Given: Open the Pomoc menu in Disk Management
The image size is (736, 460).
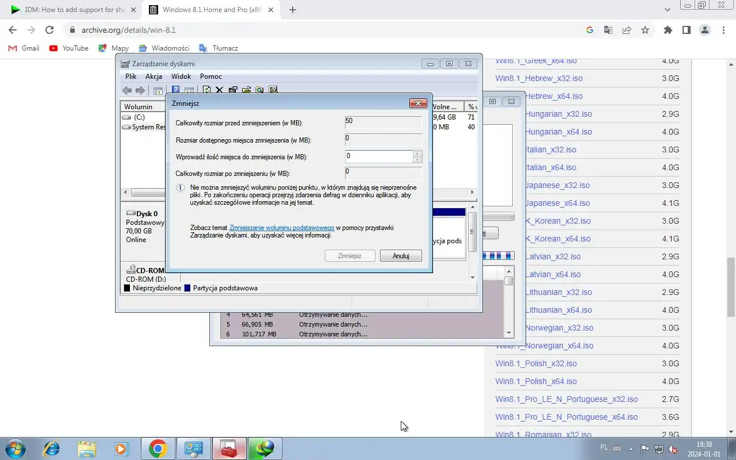Looking at the screenshot, I should [211, 76].
